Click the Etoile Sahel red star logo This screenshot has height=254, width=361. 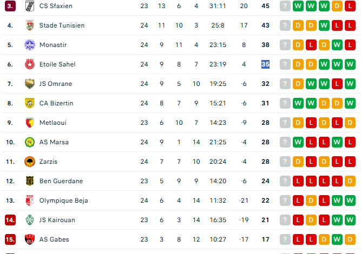click(30, 64)
